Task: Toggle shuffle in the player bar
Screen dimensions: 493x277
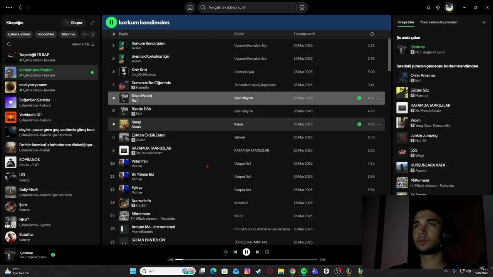Action: [x=226, y=252]
